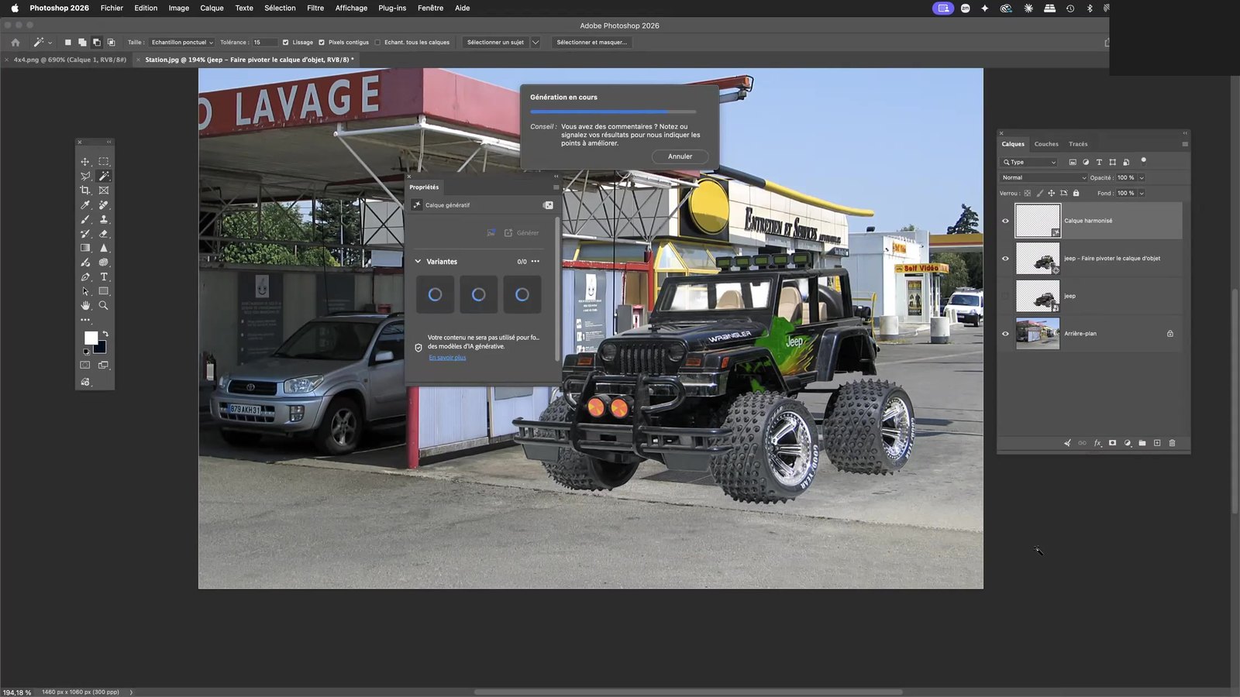Filter layers by text type
The height and width of the screenshot is (697, 1240).
[x=1099, y=162]
